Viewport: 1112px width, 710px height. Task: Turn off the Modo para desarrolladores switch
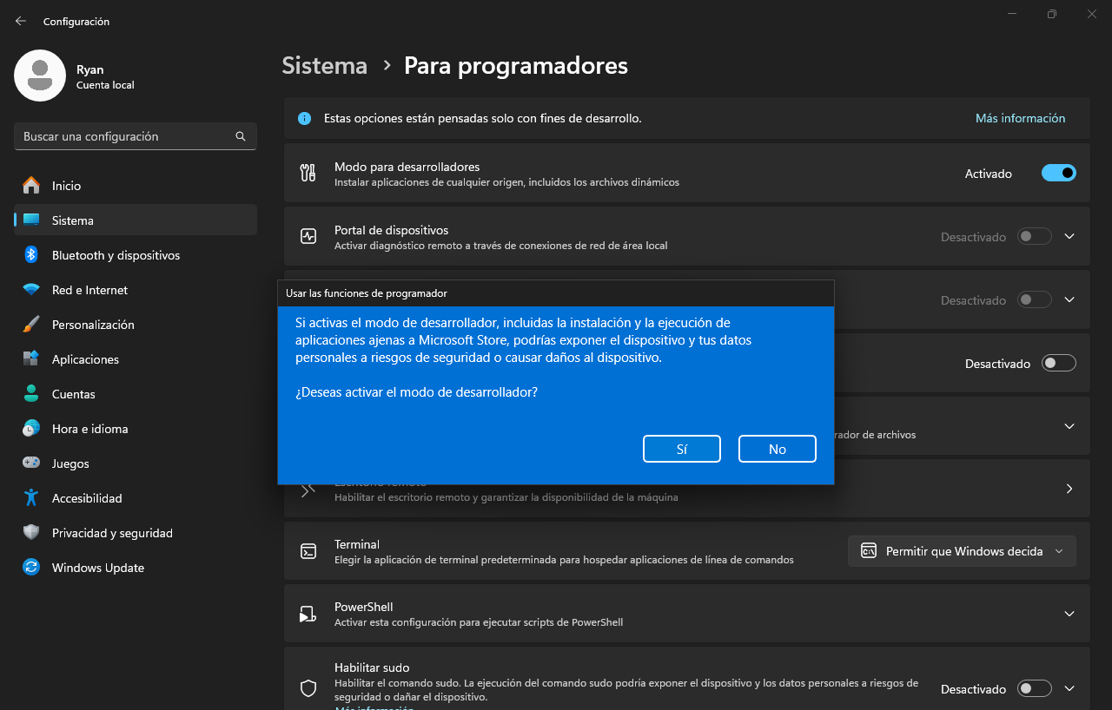(x=1059, y=173)
